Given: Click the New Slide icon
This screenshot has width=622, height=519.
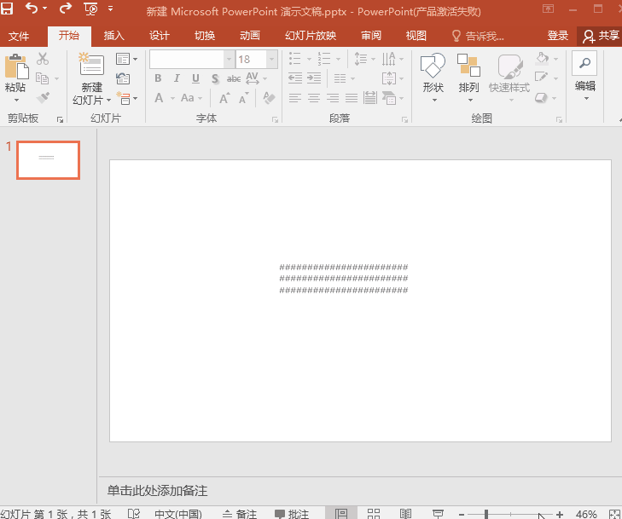Looking at the screenshot, I should tap(90, 66).
